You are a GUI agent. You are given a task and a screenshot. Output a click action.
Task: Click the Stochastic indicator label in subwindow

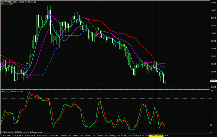[12, 91]
